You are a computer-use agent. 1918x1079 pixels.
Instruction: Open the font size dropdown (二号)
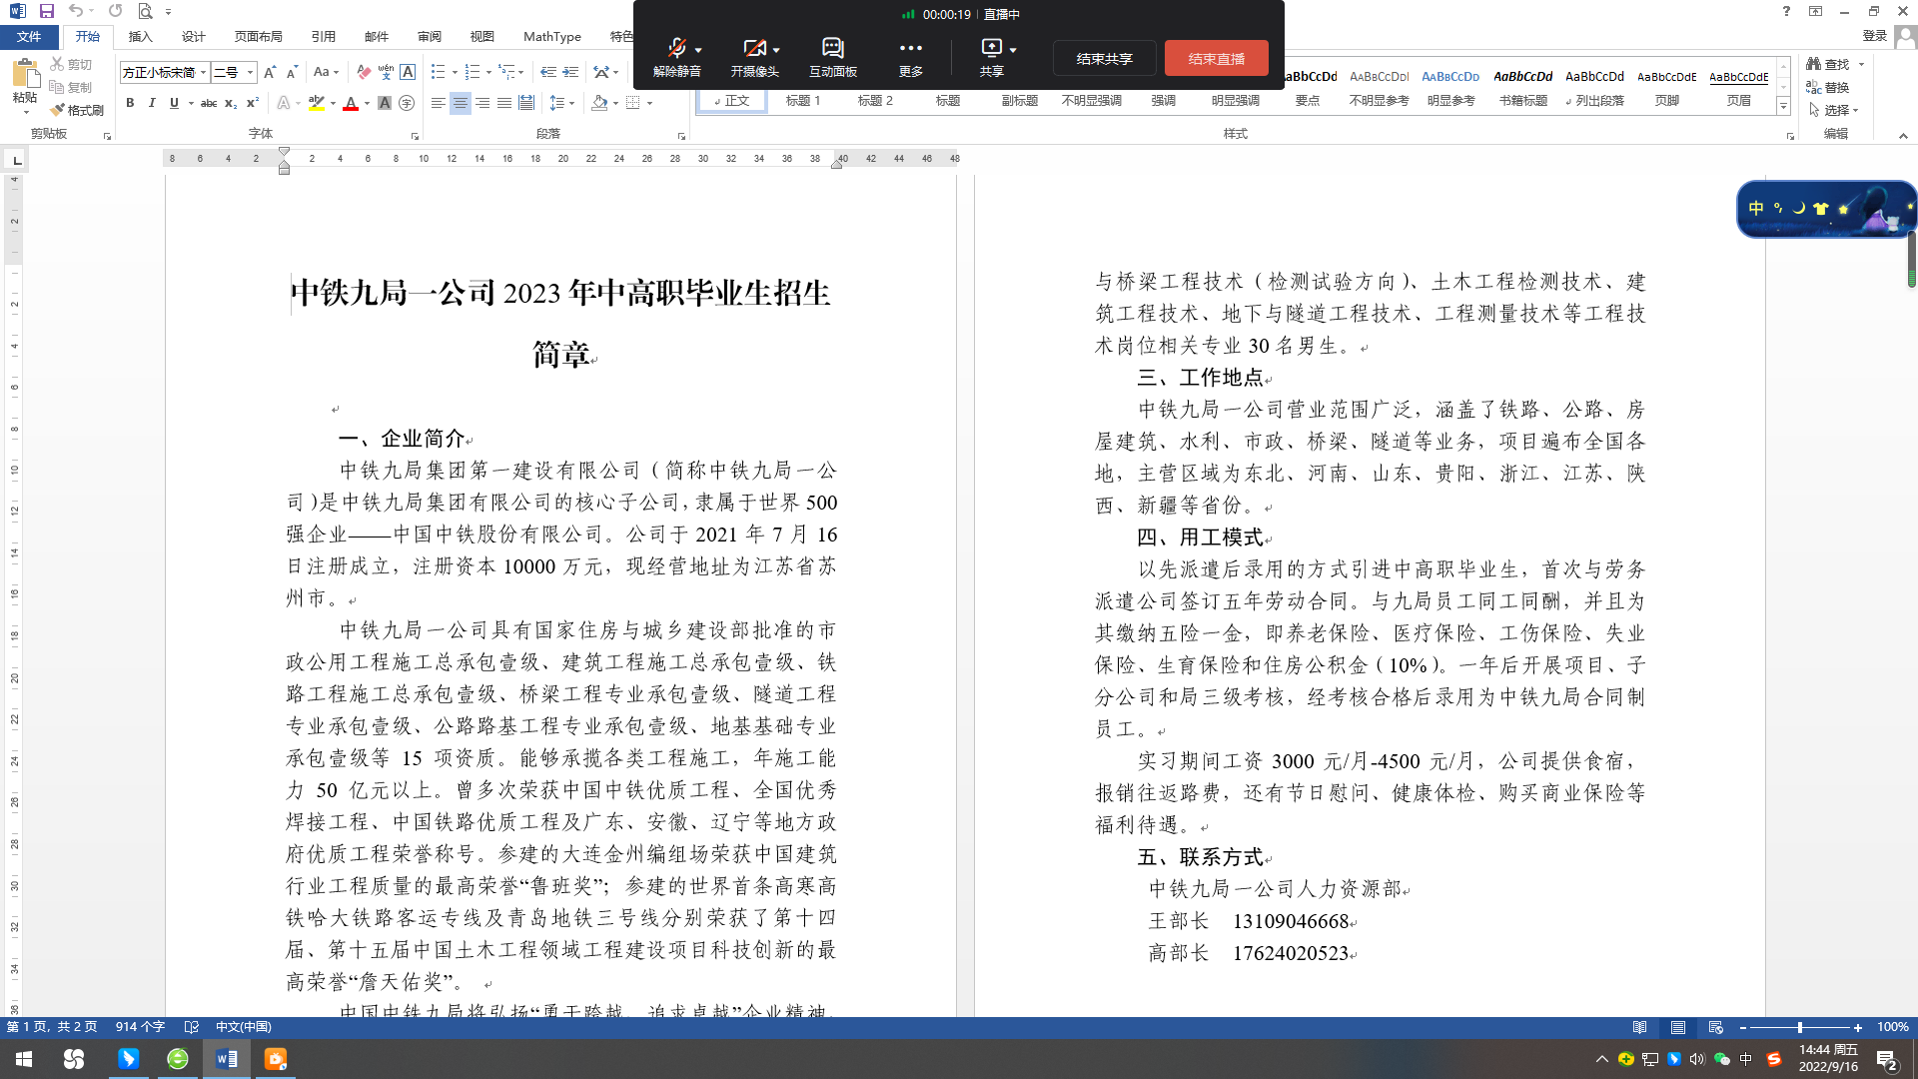click(250, 72)
